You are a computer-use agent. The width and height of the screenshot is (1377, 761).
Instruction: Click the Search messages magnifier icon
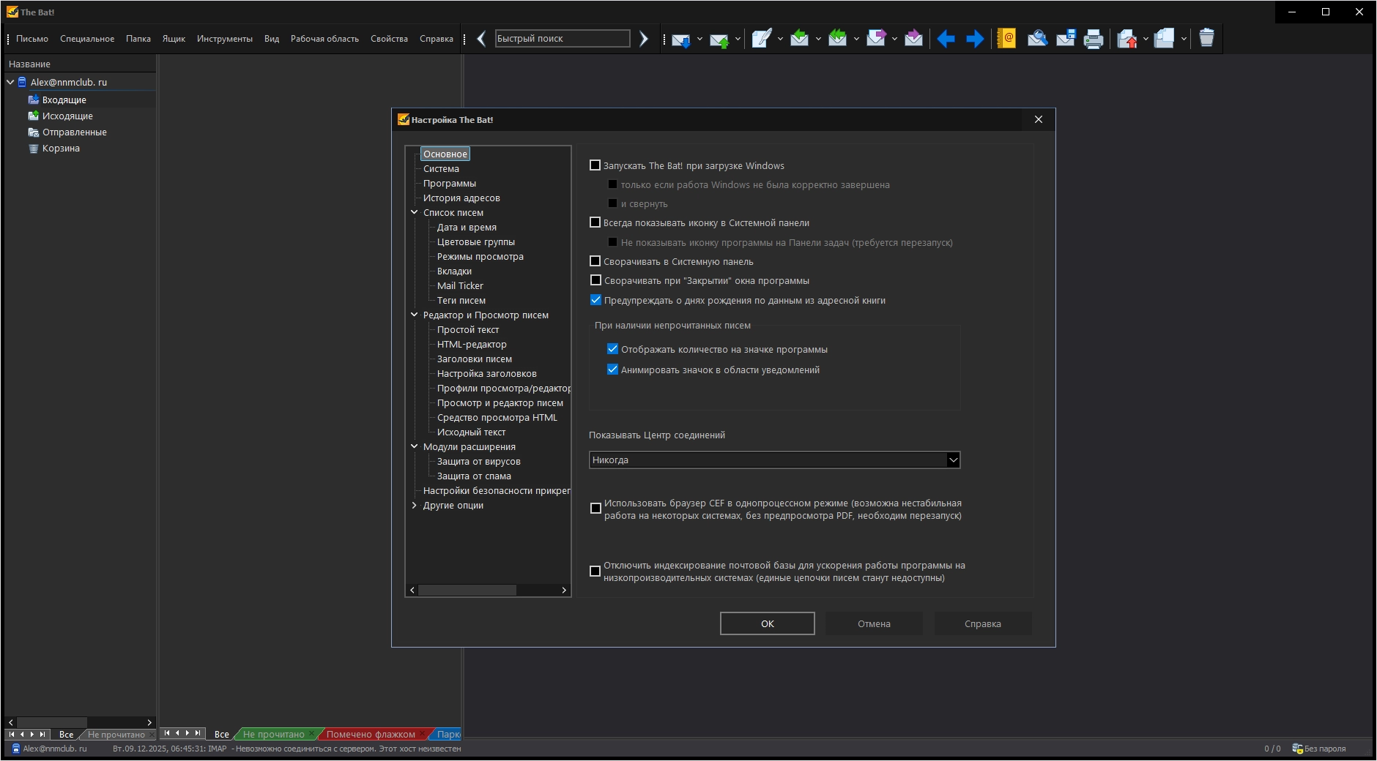click(x=1036, y=39)
